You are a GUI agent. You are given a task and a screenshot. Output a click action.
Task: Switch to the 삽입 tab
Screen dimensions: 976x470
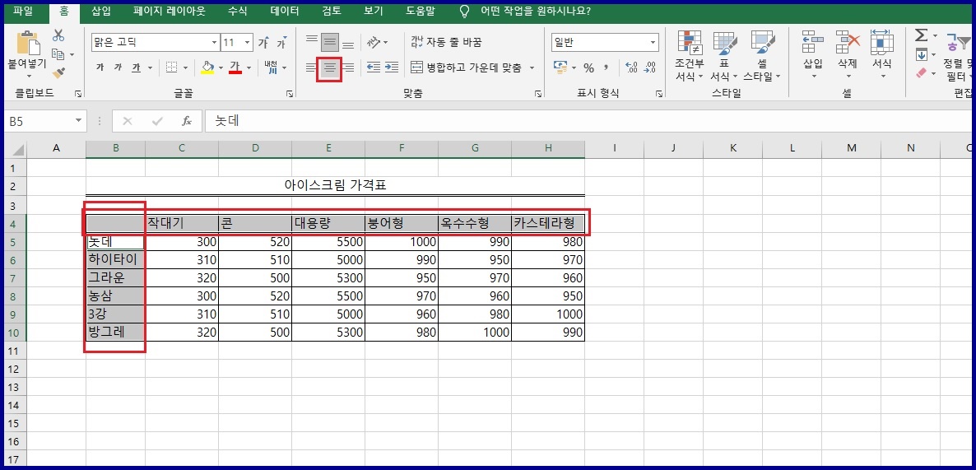[x=101, y=12]
